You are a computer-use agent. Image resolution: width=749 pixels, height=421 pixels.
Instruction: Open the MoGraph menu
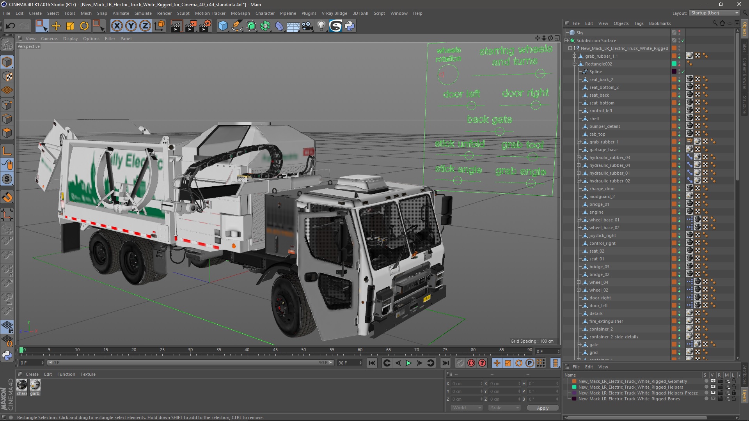[240, 13]
